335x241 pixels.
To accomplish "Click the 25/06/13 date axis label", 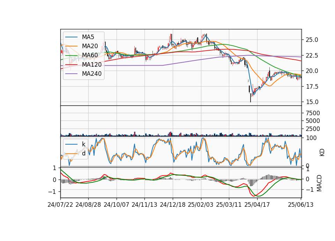I will [x=300, y=205].
